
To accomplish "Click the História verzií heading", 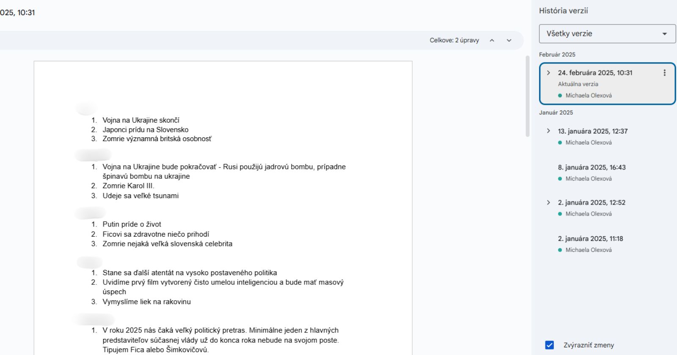I will [x=563, y=11].
